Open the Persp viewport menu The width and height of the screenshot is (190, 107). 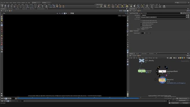coord(120,15)
